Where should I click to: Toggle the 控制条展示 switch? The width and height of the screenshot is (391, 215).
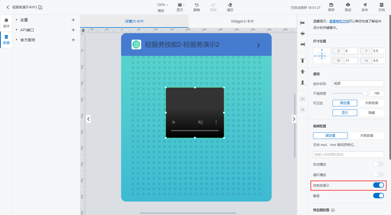click(378, 185)
